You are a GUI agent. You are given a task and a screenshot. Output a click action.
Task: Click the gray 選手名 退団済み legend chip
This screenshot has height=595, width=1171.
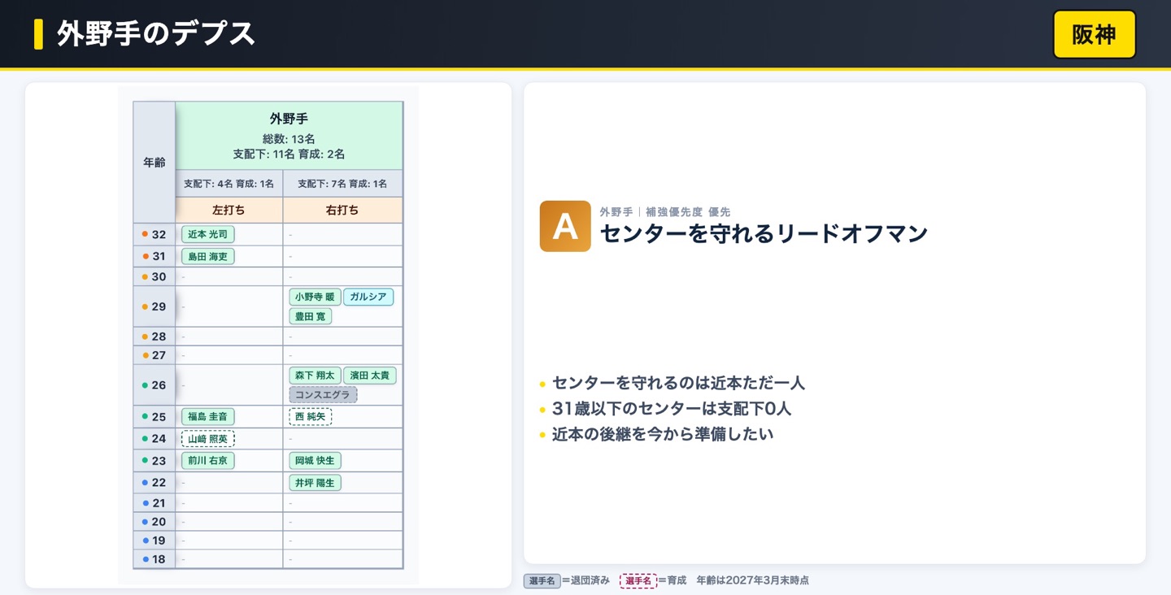[x=542, y=581]
